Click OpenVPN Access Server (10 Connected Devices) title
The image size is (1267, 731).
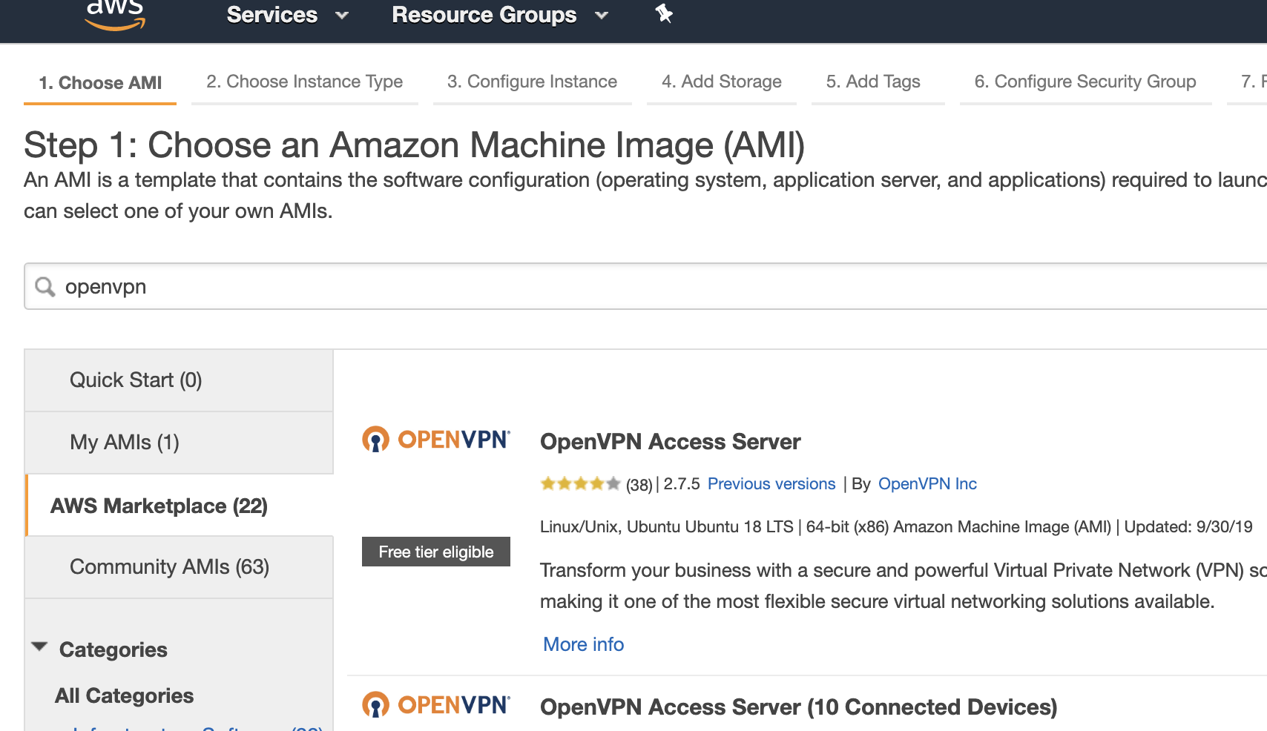click(x=799, y=707)
